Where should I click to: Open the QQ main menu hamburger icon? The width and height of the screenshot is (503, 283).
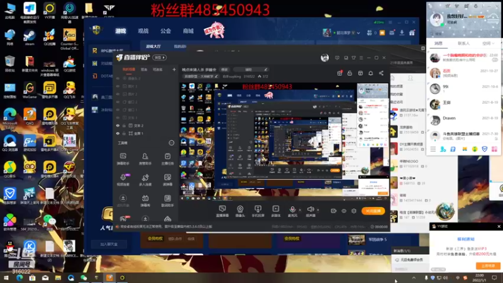433,149
